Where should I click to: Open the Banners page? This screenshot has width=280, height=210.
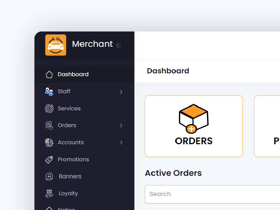coord(84,176)
